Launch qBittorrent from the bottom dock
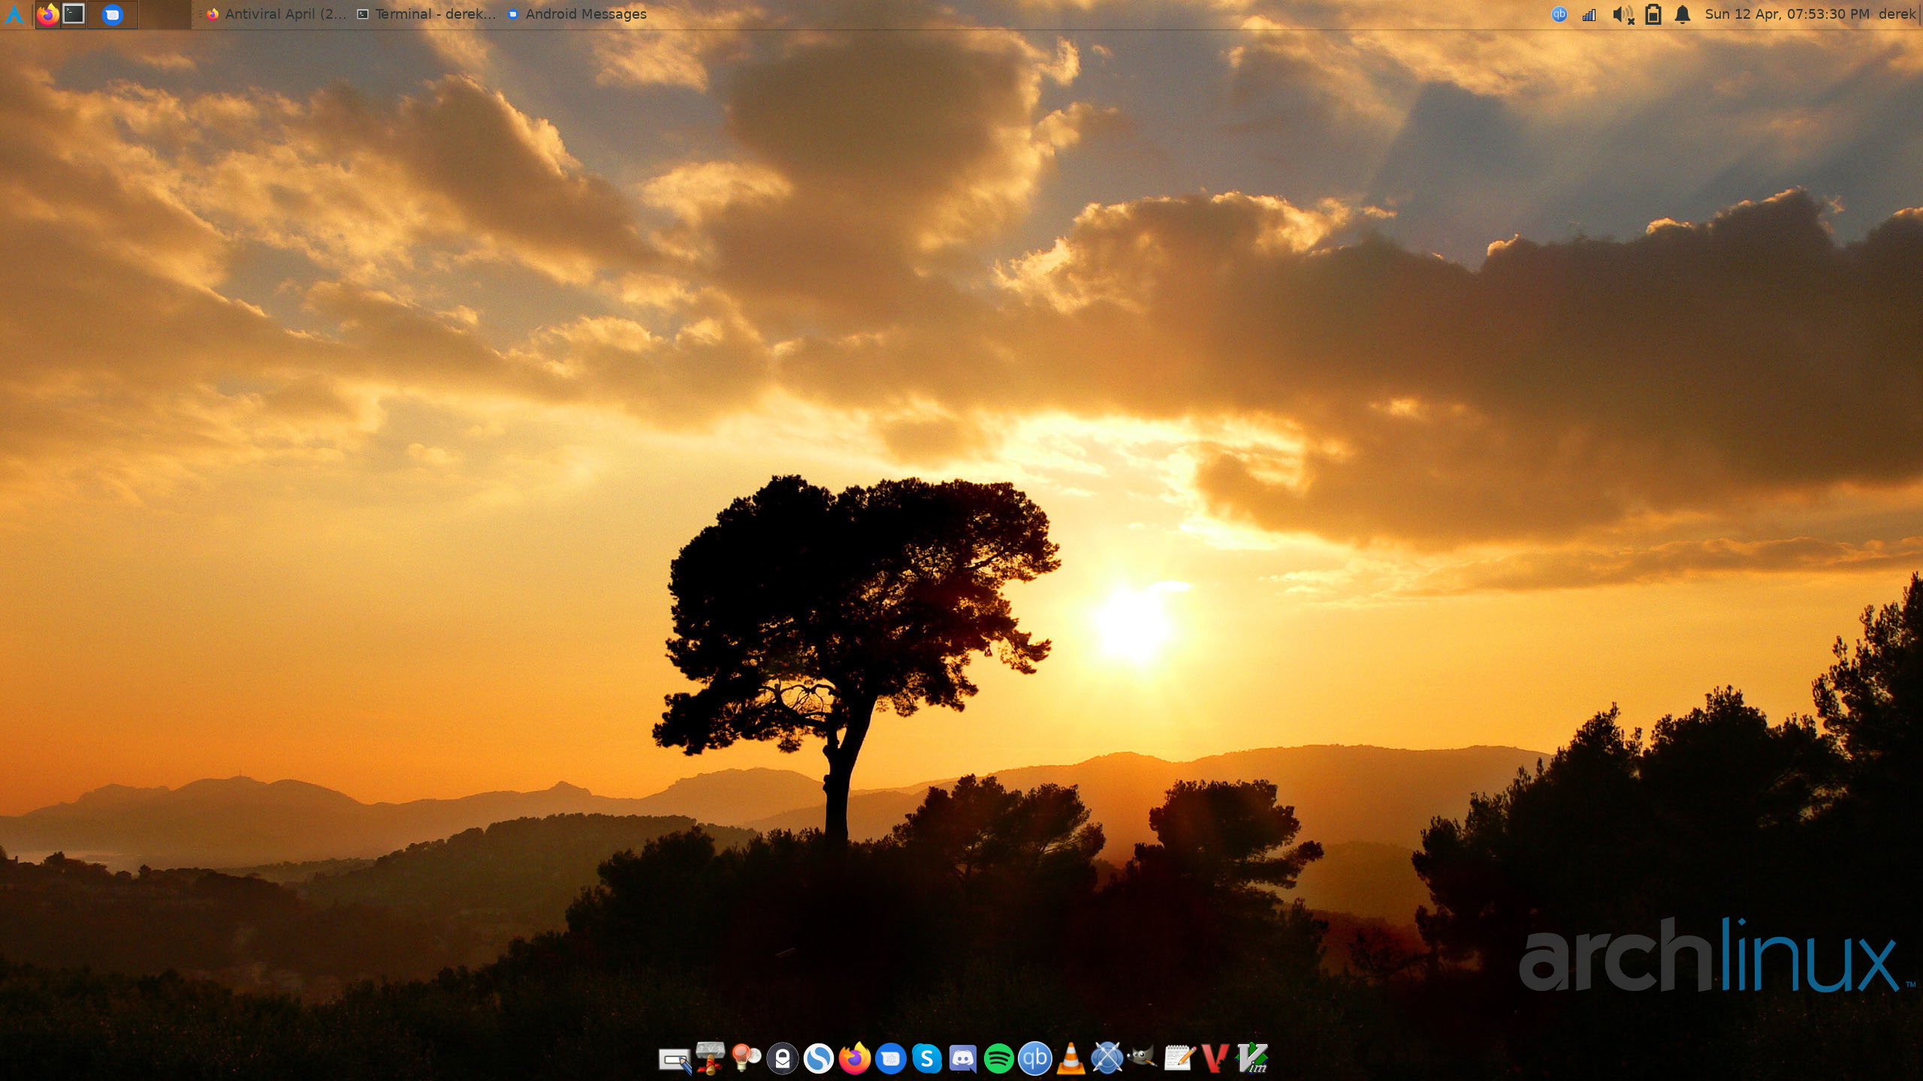 [1034, 1059]
